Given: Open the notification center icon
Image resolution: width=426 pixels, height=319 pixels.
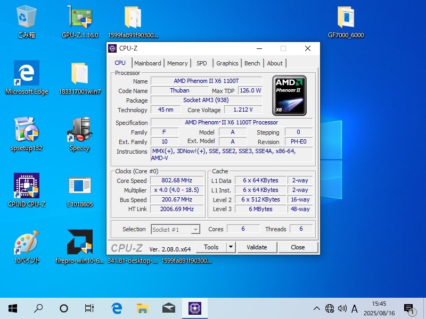Looking at the screenshot, I should pyautogui.click(x=409, y=309).
